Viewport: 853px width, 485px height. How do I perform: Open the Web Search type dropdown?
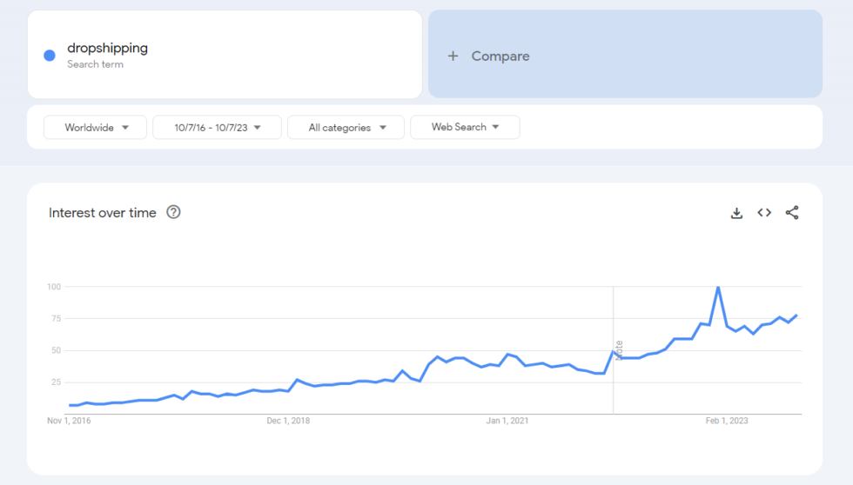click(x=465, y=127)
